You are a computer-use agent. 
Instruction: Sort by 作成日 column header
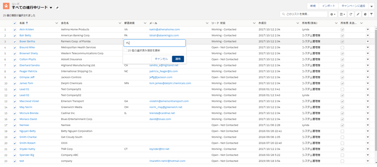[x=262, y=23]
